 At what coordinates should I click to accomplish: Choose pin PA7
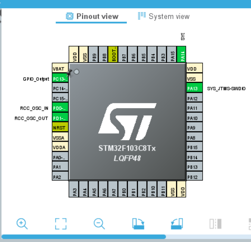click(113, 189)
